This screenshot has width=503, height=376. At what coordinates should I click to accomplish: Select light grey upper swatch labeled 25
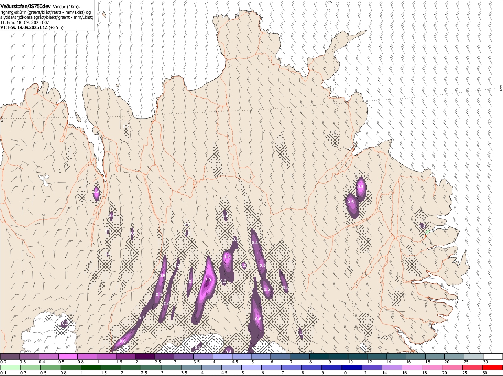point(473,356)
